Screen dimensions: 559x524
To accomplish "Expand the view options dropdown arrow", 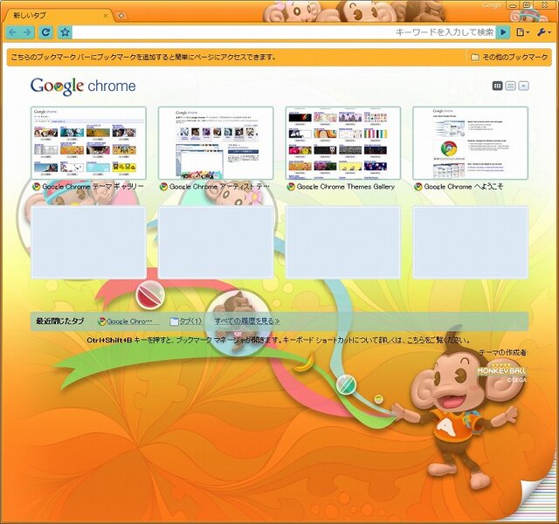I will 523,86.
